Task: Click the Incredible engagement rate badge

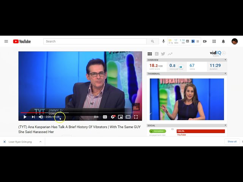Action: pyautogui.click(x=158, y=131)
